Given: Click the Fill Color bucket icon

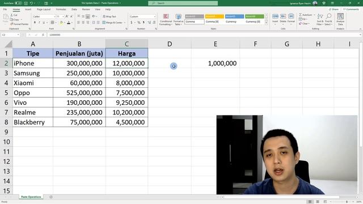Looking at the screenshot, I should pos(61,23).
